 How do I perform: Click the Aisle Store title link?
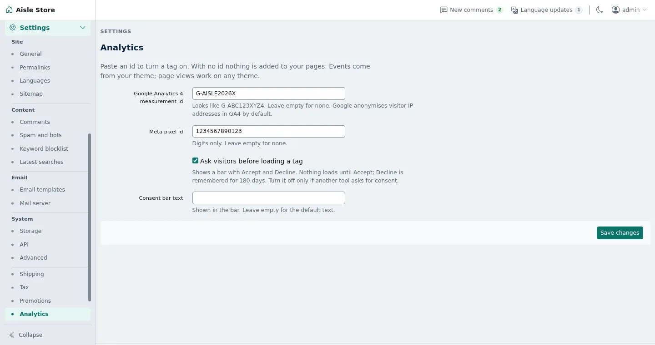(35, 10)
